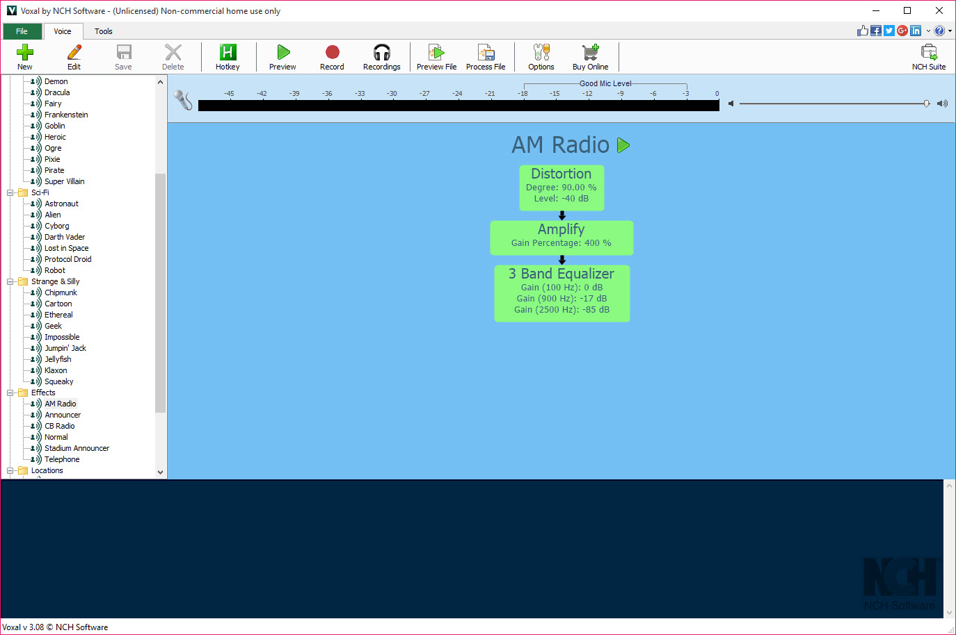The width and height of the screenshot is (956, 635).
Task: Click the Distortion effect block
Action: tap(561, 188)
